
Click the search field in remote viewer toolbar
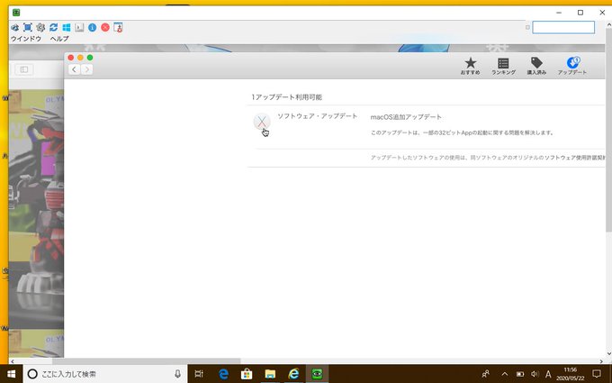[x=563, y=27]
